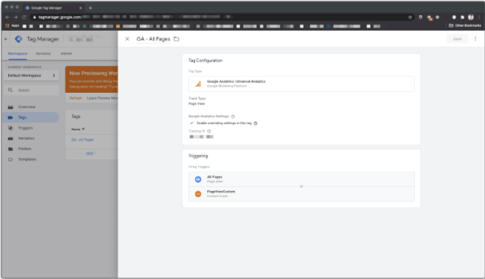The width and height of the screenshot is (485, 279).
Task: Click the Refresh link in preview banner
Action: 76,98
